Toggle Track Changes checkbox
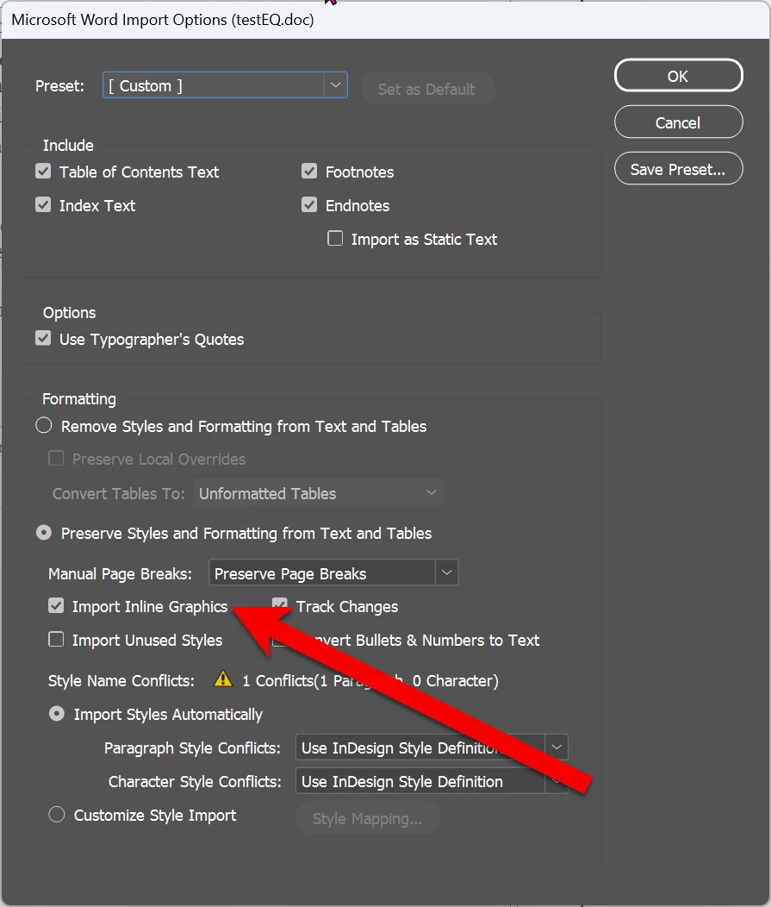 280,605
